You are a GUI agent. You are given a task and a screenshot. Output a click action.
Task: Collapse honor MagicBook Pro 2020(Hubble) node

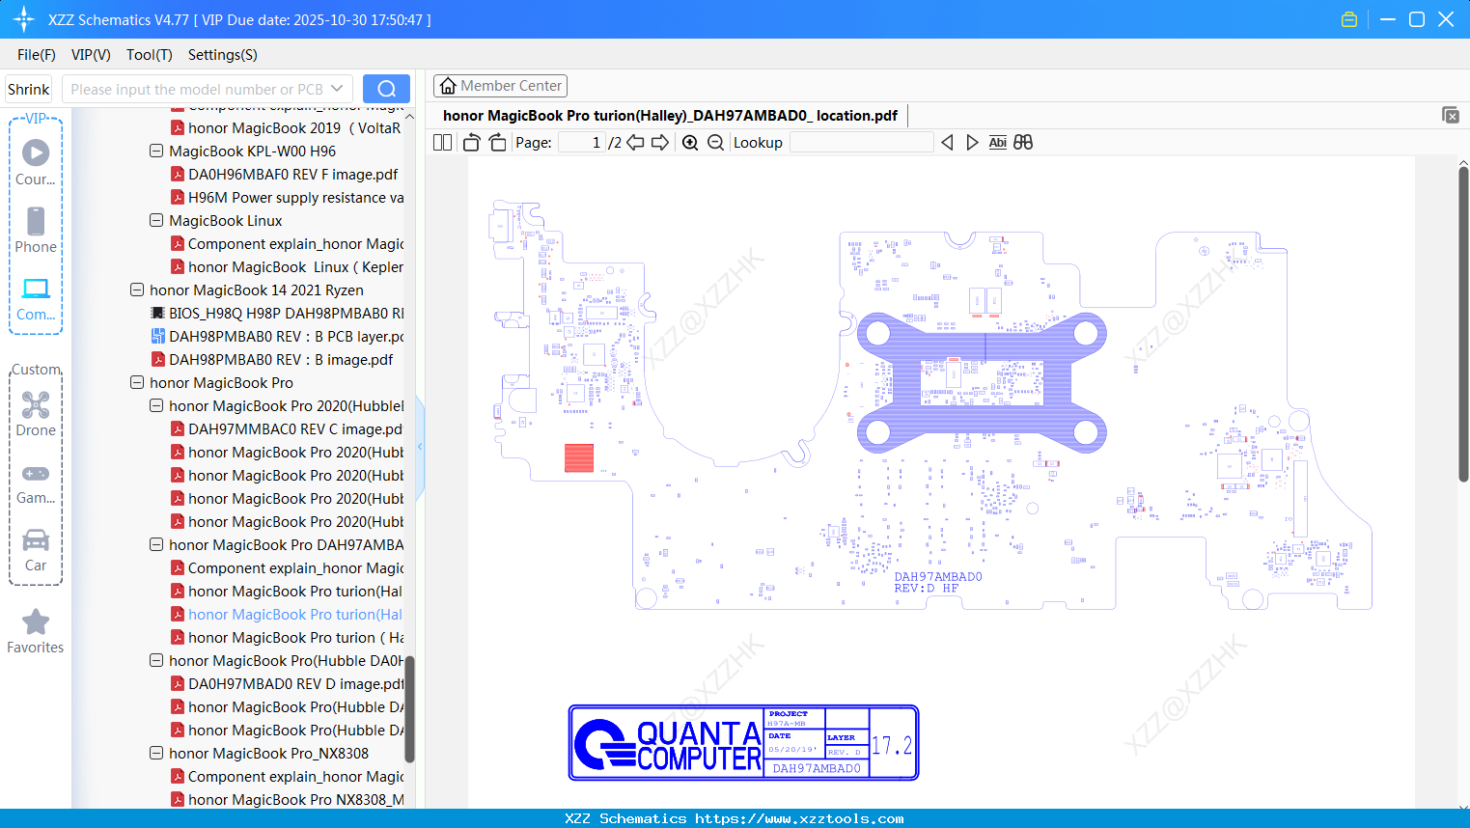[x=156, y=405]
